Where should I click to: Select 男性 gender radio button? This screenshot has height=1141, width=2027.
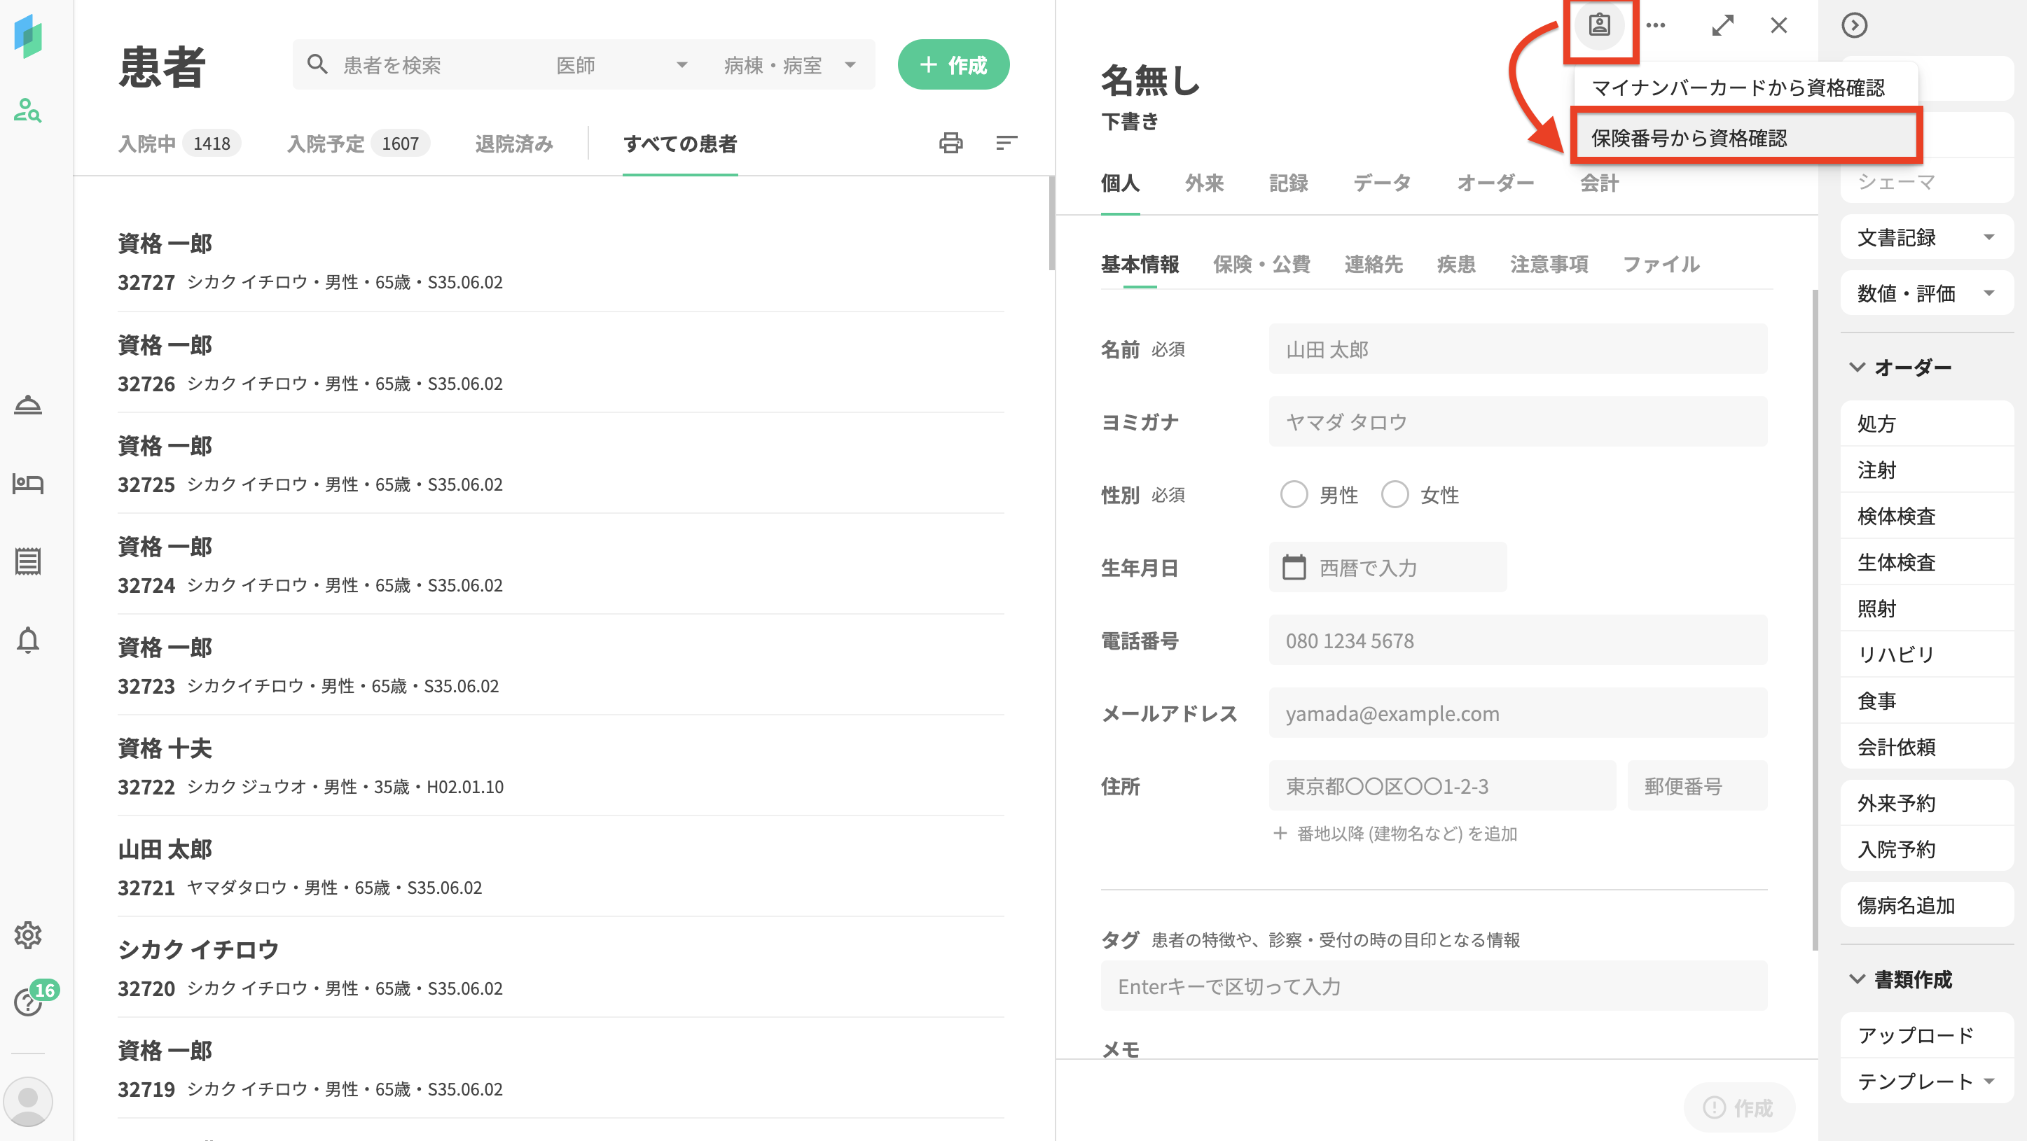click(x=1294, y=495)
